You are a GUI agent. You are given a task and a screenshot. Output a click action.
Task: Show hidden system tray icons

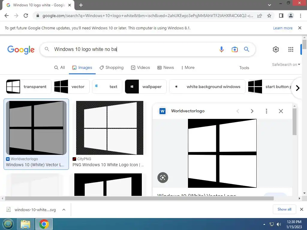tap(264, 224)
